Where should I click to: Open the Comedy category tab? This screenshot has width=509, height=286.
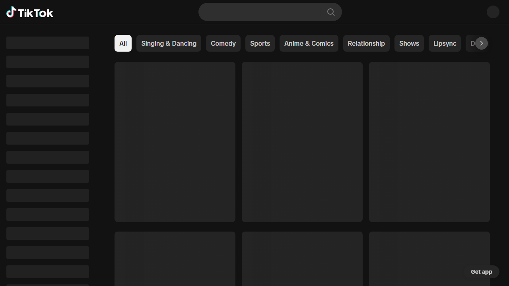pyautogui.click(x=223, y=43)
